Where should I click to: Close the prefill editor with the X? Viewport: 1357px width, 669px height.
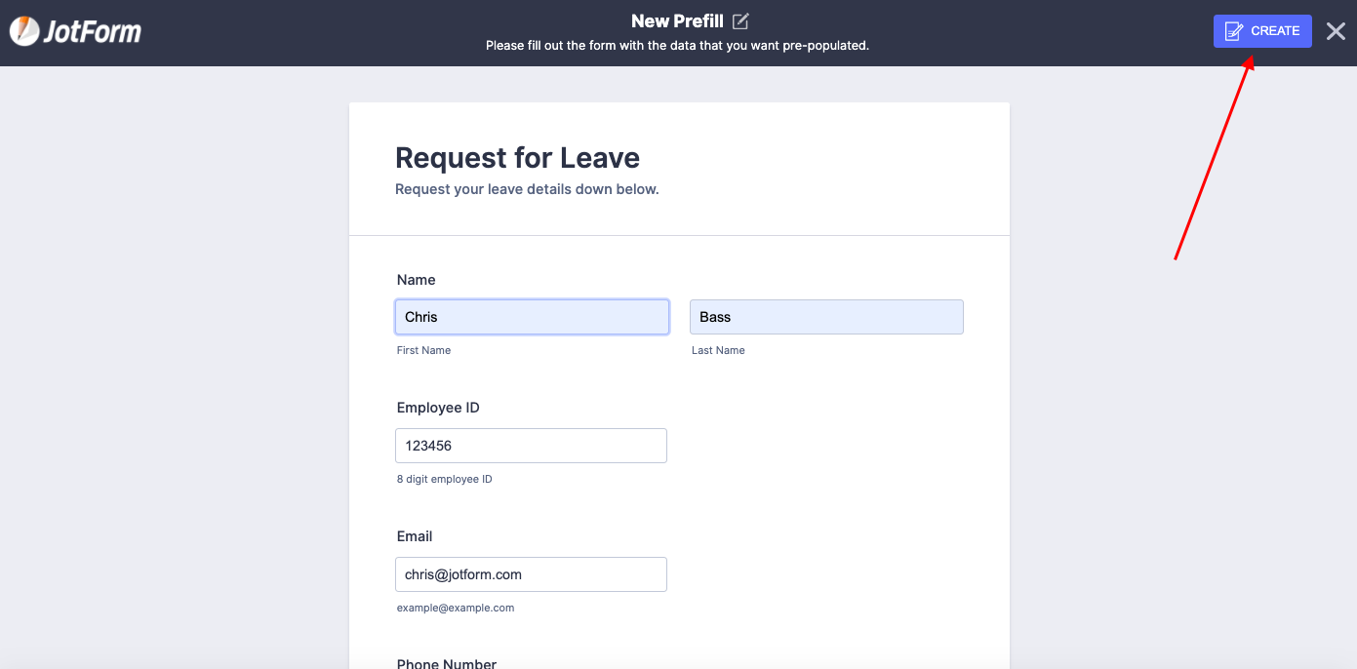(1336, 31)
